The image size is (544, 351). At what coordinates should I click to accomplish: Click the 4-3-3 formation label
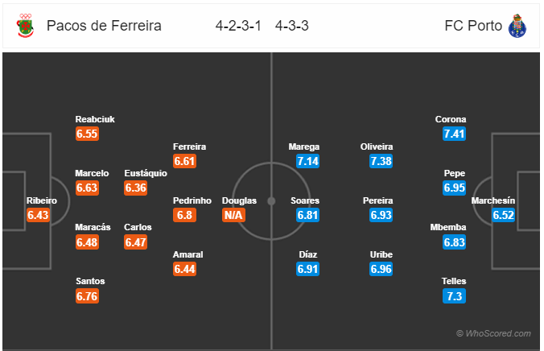click(292, 26)
